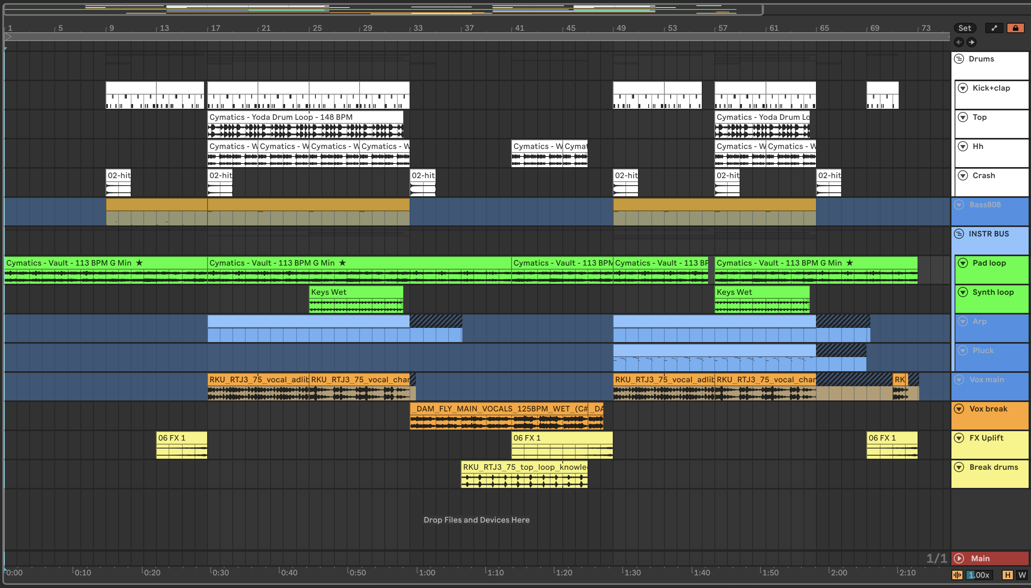
Task: Select the 06 FX 1 clip at bar 41
Action: 562,445
